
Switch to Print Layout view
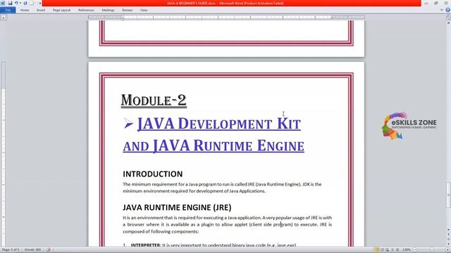(376, 250)
